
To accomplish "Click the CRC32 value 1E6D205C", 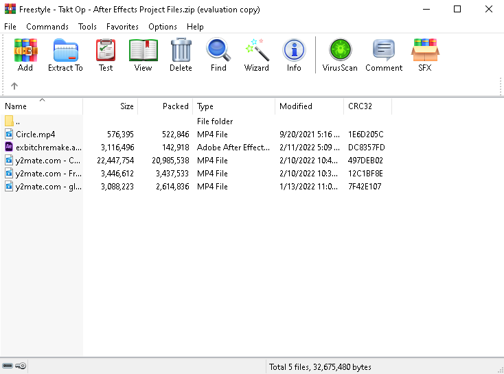I will pyautogui.click(x=366, y=135).
